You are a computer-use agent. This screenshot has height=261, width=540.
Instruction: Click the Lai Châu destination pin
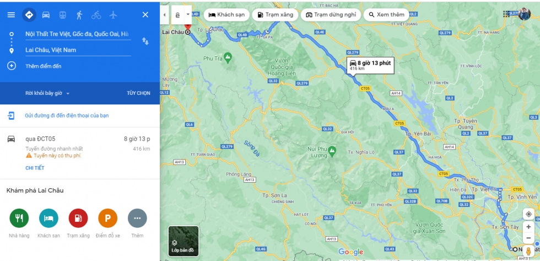pyautogui.click(x=188, y=28)
